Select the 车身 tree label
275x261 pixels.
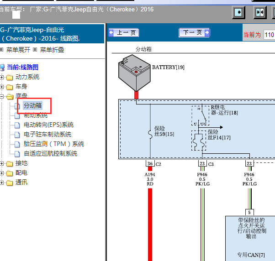coord(21,86)
